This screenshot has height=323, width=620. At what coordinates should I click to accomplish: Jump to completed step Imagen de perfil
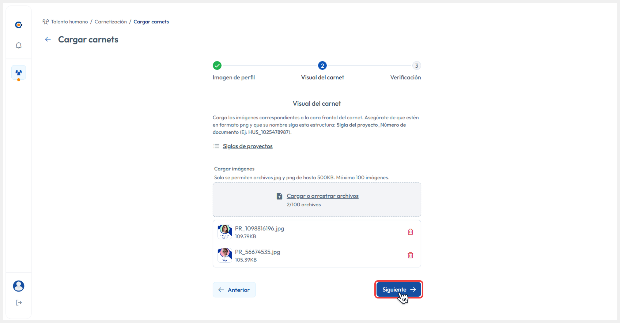point(217,66)
